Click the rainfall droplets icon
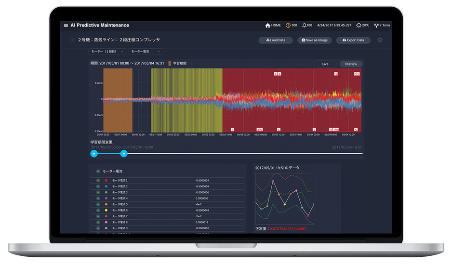Viewport: 453px width, 264px height. pos(376,26)
